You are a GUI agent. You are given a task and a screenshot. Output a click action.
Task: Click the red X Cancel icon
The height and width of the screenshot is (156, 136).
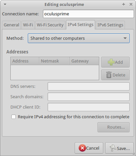coord(82,148)
